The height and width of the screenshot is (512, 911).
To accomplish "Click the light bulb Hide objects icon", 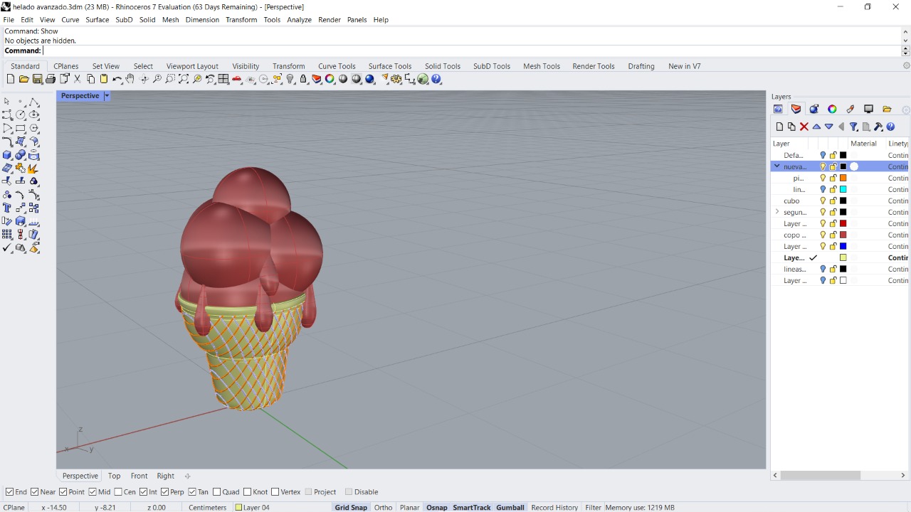I will point(290,79).
